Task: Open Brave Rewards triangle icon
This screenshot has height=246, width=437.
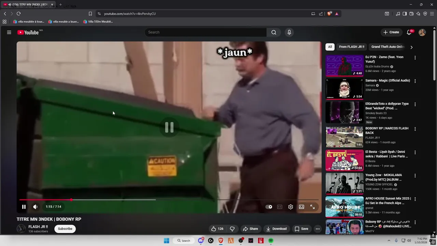Action: point(337,14)
